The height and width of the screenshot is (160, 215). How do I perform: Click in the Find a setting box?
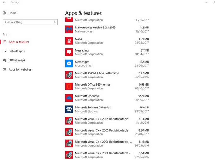[28, 22]
